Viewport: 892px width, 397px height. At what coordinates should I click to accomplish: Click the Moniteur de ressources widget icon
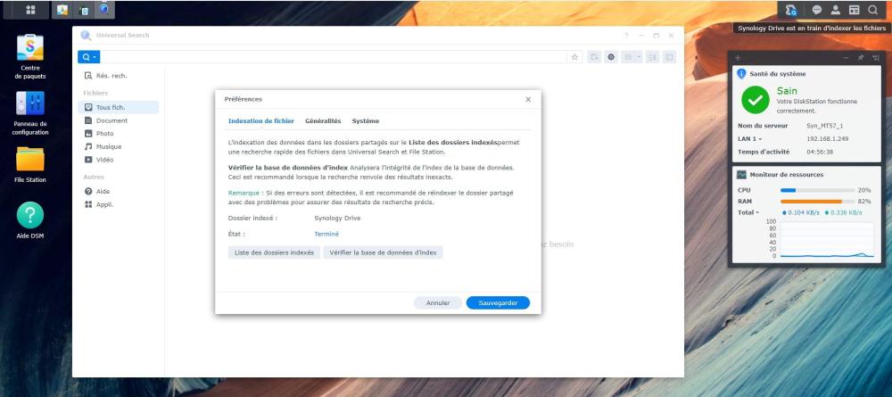[741, 175]
